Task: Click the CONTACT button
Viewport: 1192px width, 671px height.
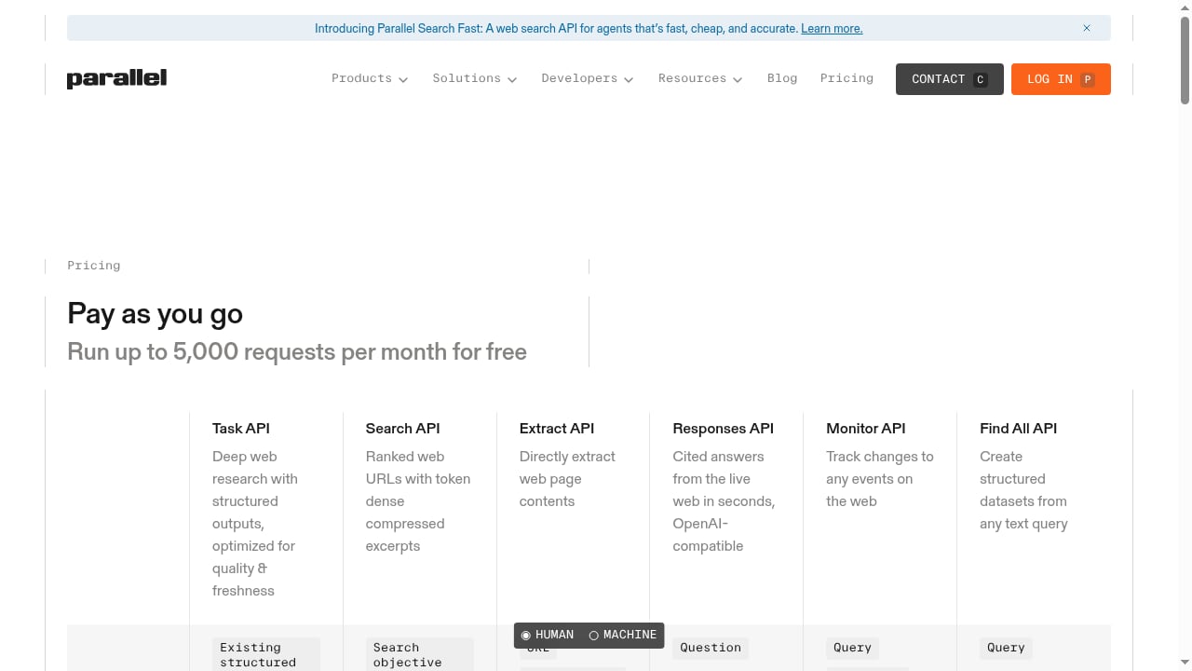Action: 950,79
